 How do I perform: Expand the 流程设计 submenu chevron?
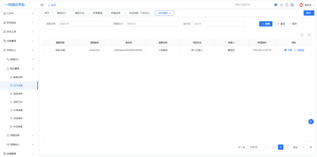click(33, 60)
